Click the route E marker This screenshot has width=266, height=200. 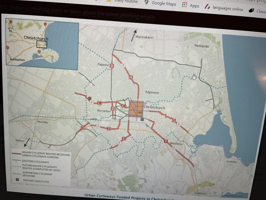pos(124,139)
